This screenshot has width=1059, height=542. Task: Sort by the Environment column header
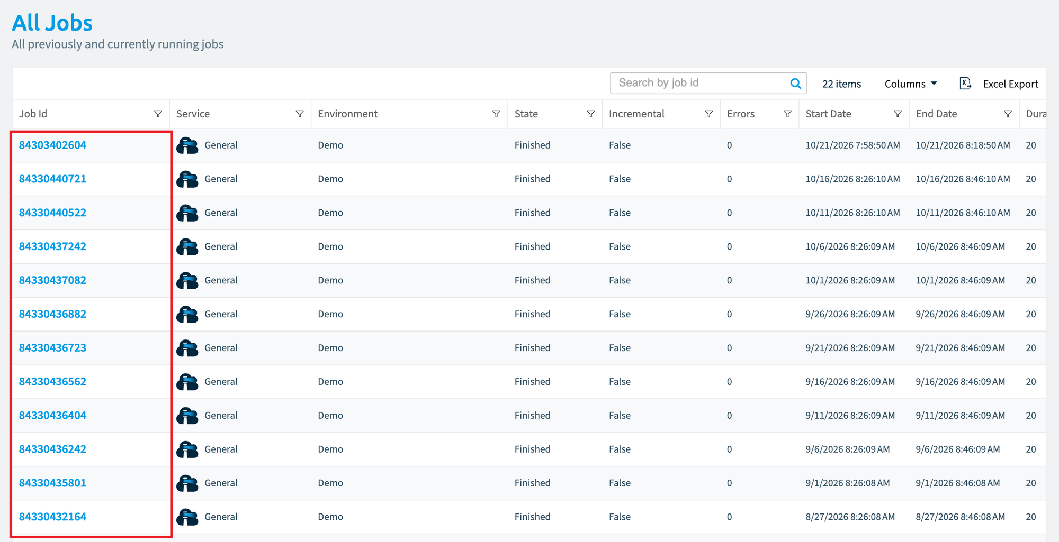point(347,114)
